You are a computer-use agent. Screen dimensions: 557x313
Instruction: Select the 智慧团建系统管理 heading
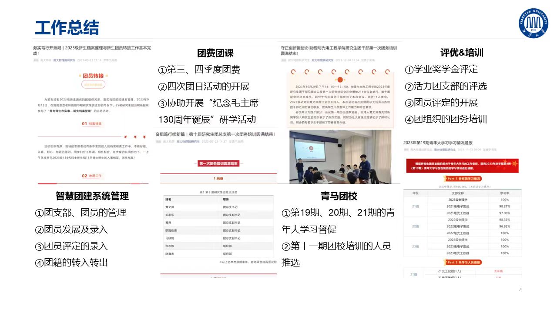point(92,196)
